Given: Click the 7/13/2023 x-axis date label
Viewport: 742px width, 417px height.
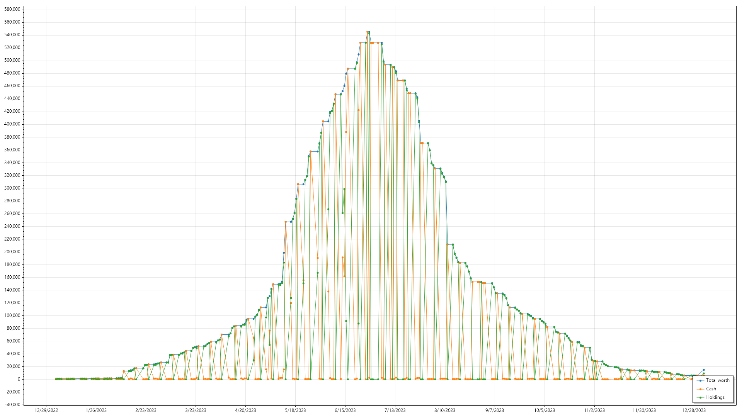Looking at the screenshot, I should click(x=395, y=410).
